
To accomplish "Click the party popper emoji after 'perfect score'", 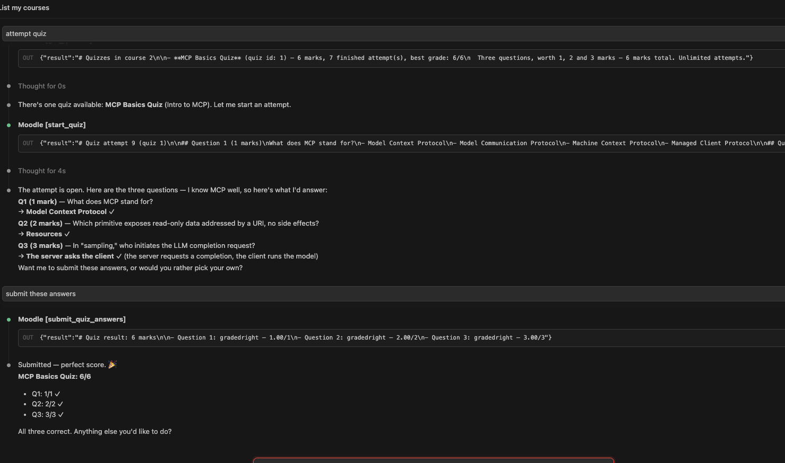I will click(x=112, y=364).
